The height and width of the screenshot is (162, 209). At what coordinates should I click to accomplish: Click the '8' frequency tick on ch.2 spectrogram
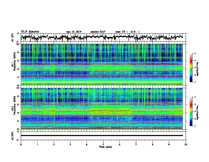point(18,96)
